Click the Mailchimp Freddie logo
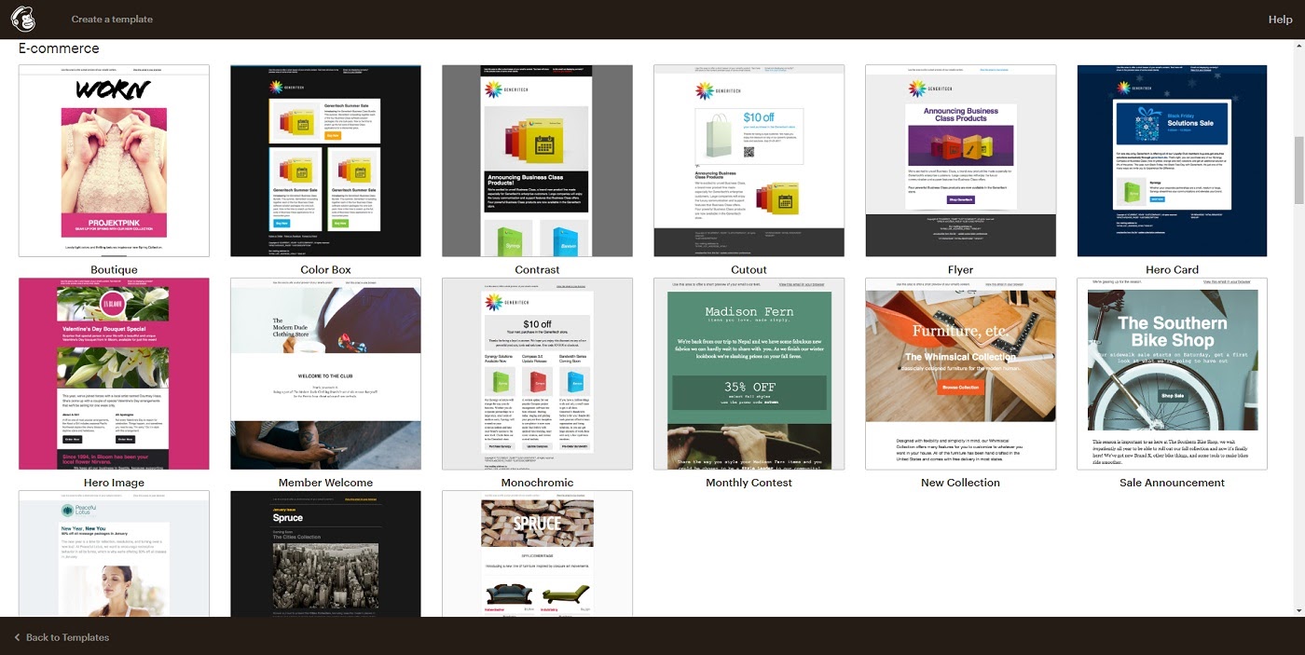 tap(23, 19)
